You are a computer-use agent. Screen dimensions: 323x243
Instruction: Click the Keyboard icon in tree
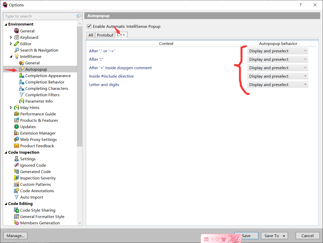(x=16, y=37)
